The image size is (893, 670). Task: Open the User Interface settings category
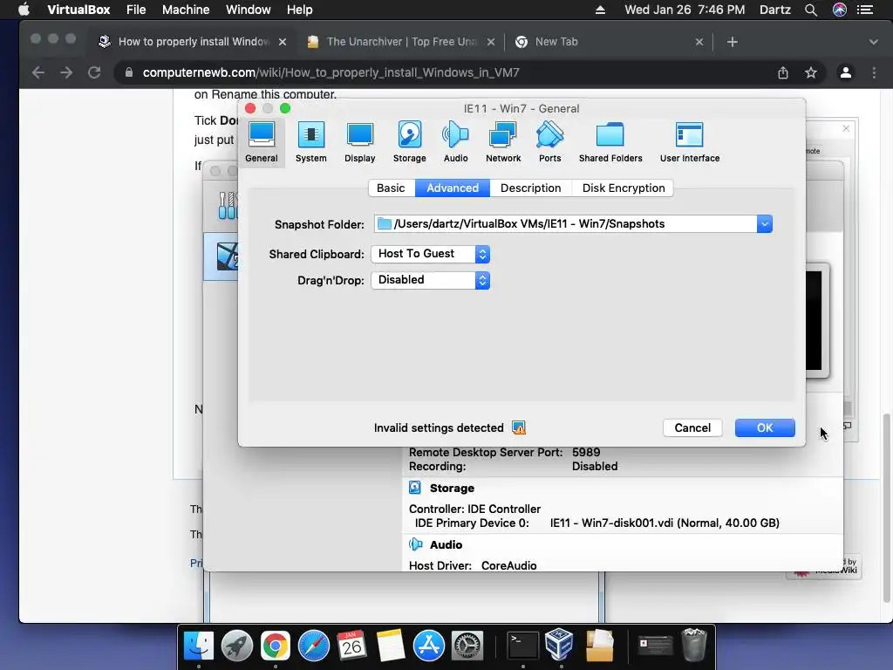tap(690, 142)
